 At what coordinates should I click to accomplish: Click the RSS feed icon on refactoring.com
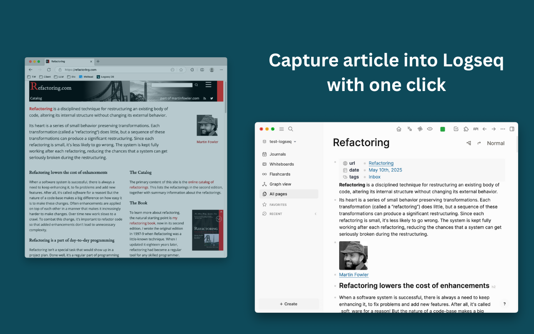click(204, 99)
